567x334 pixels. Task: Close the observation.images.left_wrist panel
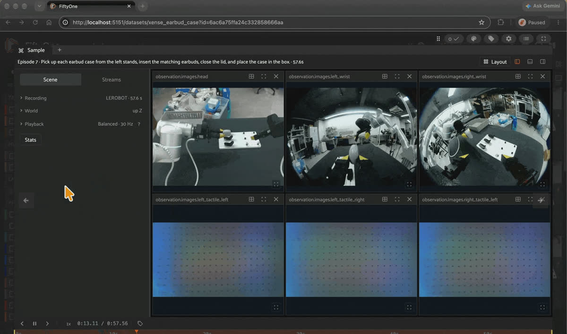(x=409, y=76)
